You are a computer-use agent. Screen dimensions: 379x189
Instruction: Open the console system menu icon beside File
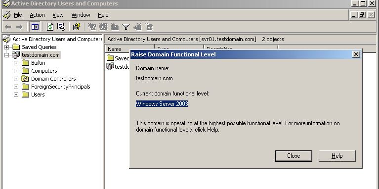click(6, 15)
